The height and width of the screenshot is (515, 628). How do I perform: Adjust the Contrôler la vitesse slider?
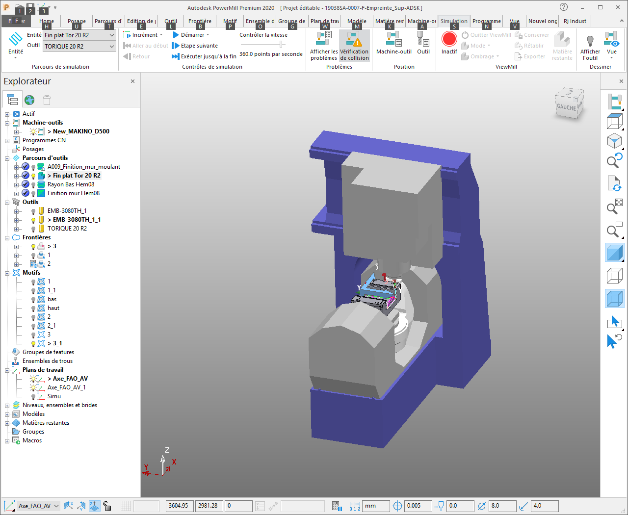281,44
